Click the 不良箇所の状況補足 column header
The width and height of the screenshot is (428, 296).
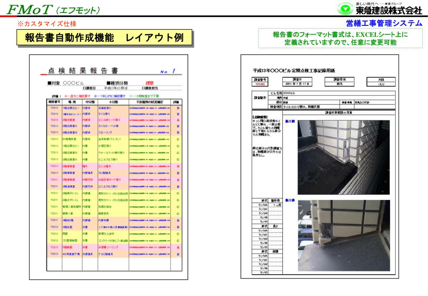[150, 102]
